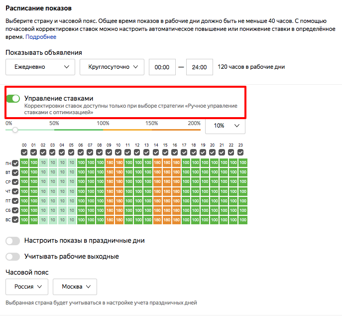Uncheck the hour 00 column checkbox
The height and width of the screenshot is (317, 342).
pyautogui.click(x=24, y=152)
